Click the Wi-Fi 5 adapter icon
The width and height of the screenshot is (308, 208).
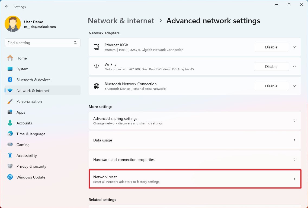(x=97, y=67)
